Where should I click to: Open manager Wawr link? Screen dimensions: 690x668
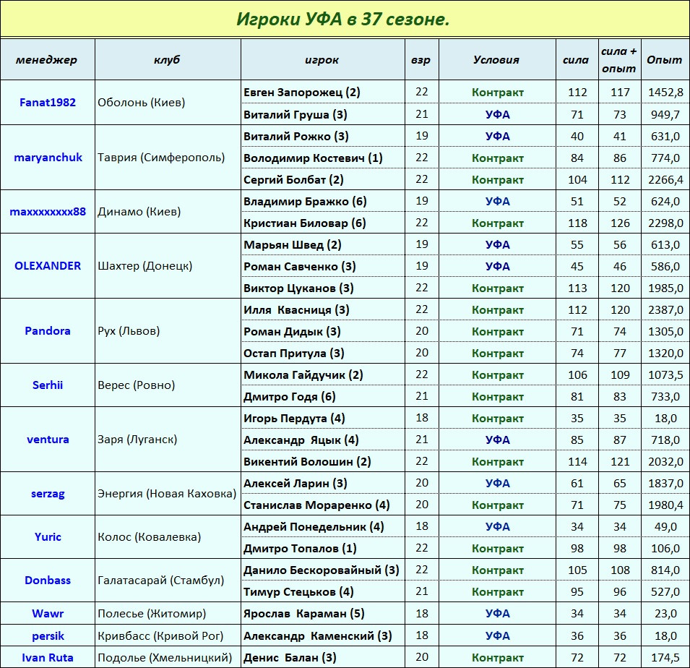(x=48, y=613)
